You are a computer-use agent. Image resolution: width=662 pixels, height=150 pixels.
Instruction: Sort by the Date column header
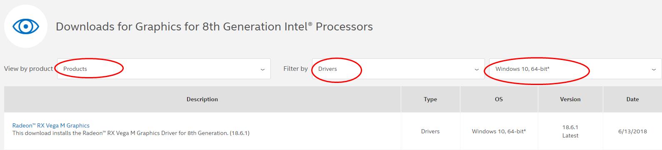pos(632,99)
